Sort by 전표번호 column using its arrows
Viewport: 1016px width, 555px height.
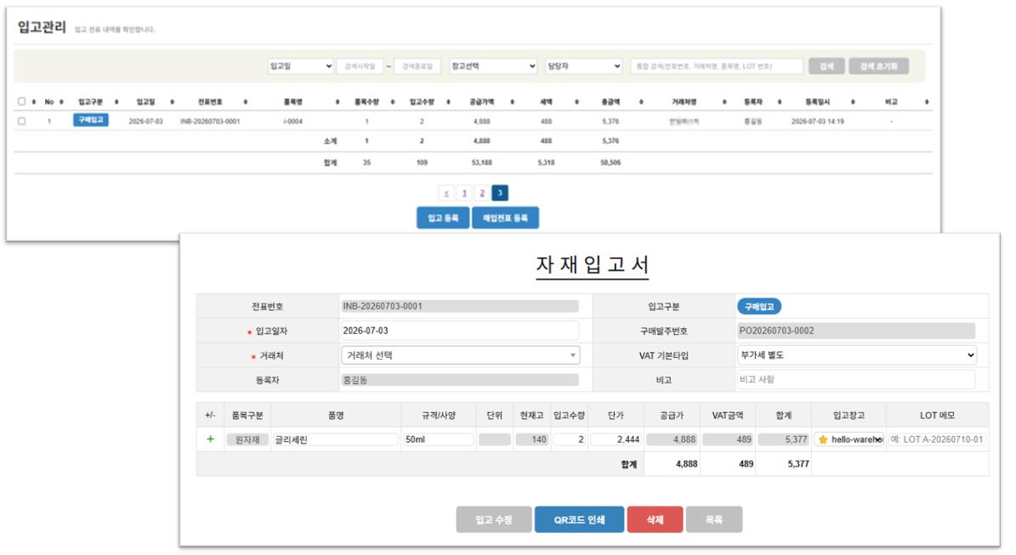[x=246, y=102]
